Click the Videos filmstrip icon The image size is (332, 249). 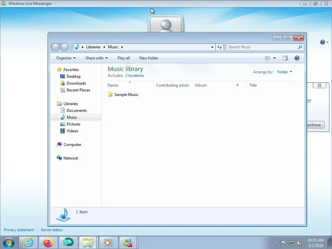(x=63, y=131)
